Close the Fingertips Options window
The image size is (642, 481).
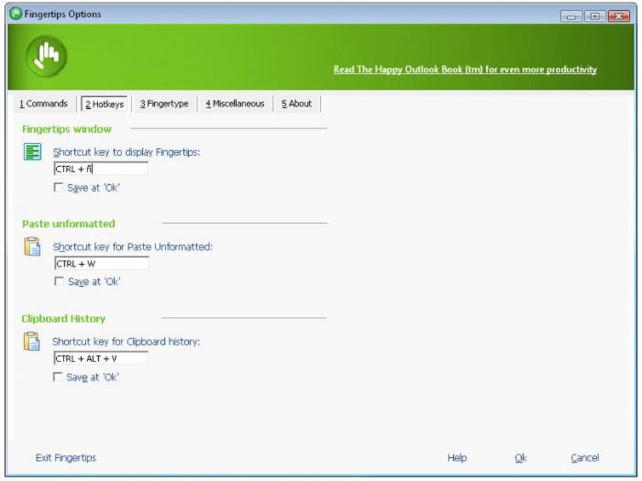click(619, 16)
